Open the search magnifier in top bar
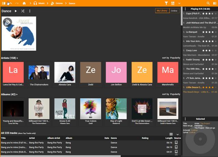 [x=208, y=3]
